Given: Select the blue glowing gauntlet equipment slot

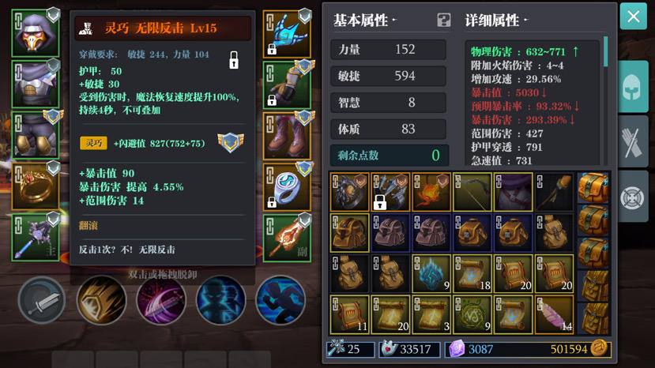Looking at the screenshot, I should click(287, 34).
